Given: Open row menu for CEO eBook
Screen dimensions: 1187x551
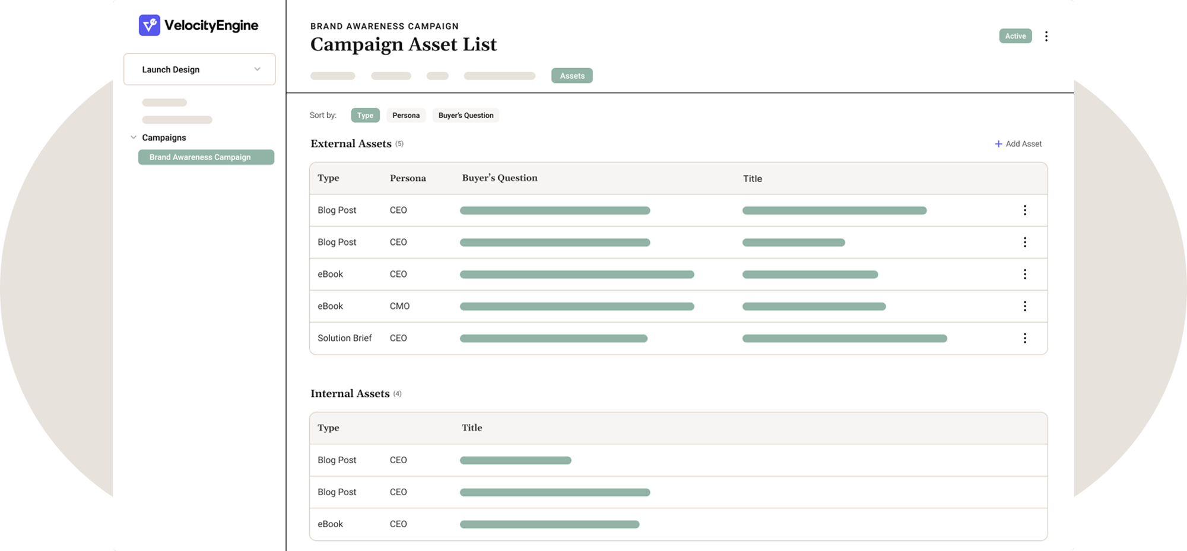Looking at the screenshot, I should tap(1024, 275).
